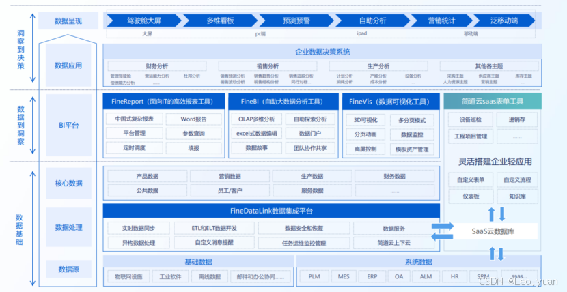Select the 团队协作共享 box

coord(310,148)
